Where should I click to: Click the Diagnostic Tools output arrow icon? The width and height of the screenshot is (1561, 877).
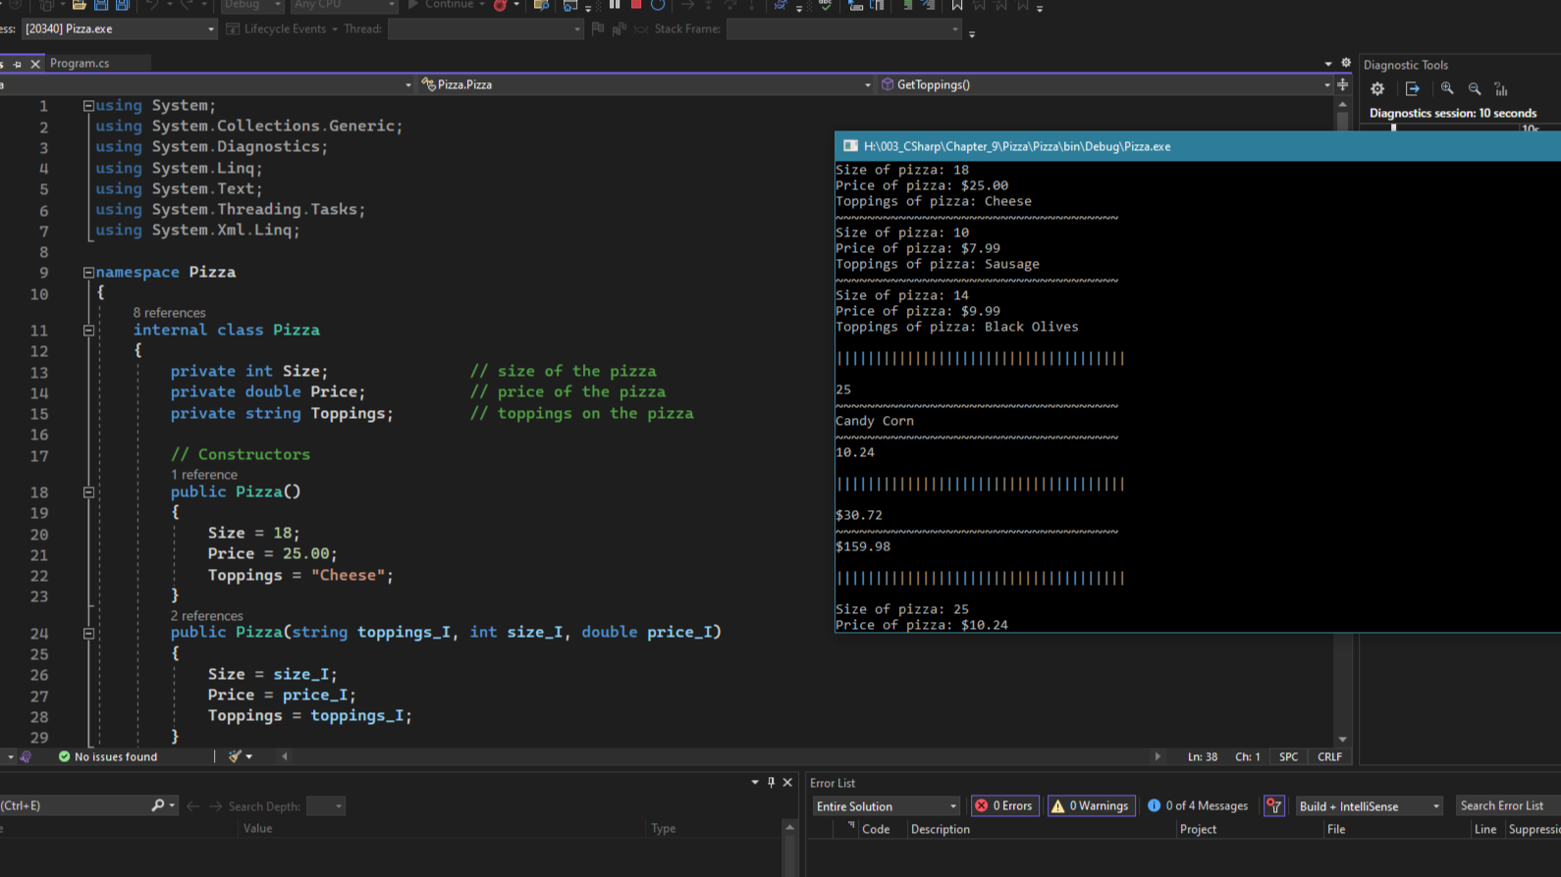coord(1412,89)
